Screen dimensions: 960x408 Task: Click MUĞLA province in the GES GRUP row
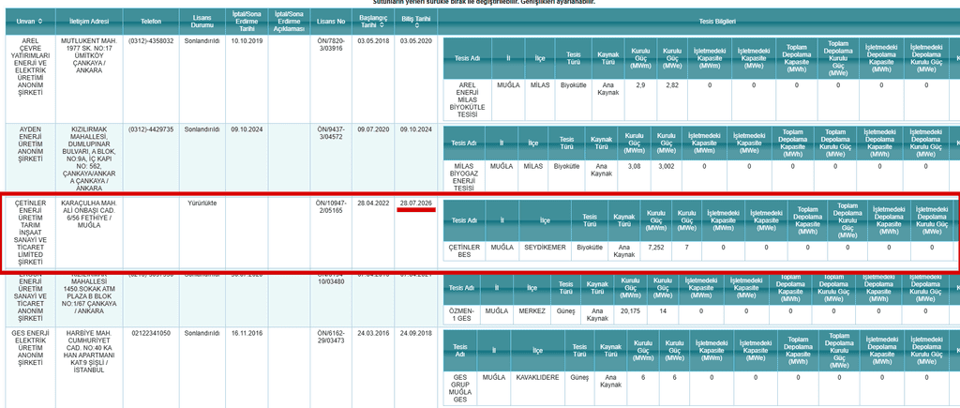[494, 377]
